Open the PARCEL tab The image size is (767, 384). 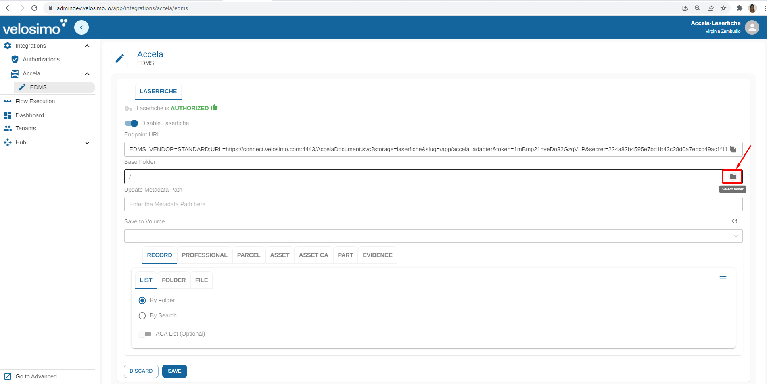point(249,255)
